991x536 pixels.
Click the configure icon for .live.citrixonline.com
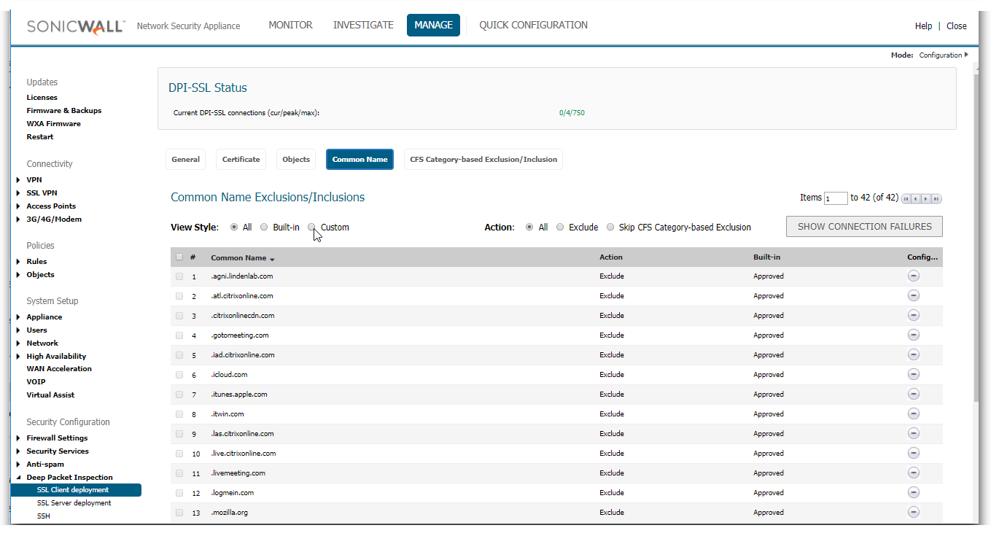pyautogui.click(x=913, y=453)
